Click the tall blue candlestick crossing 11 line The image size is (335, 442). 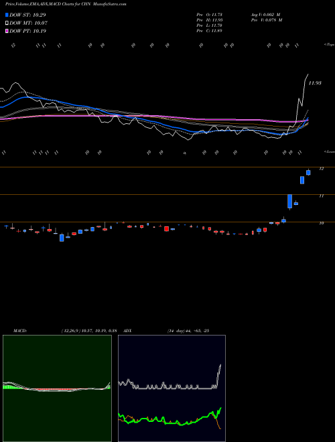pyautogui.click(x=289, y=202)
